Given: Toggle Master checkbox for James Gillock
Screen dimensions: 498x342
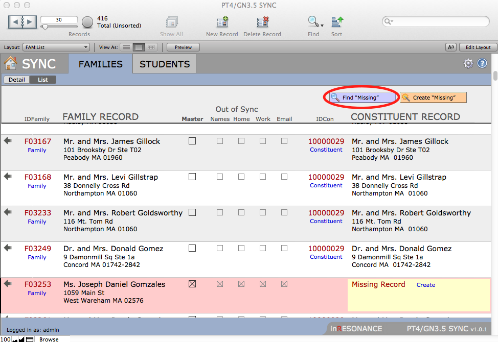Looking at the screenshot, I should click(192, 141).
